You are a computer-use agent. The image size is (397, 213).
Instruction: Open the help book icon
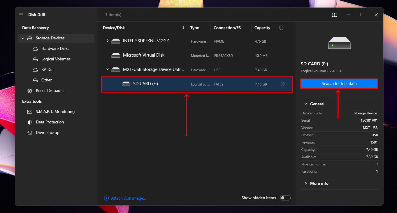tap(335, 15)
